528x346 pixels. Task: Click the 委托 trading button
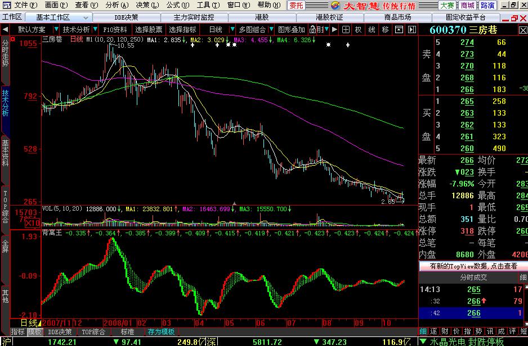point(296,6)
